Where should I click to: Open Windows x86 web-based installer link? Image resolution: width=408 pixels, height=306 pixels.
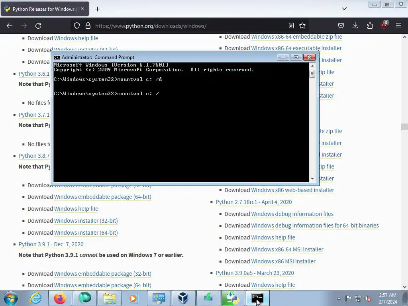pyautogui.click(x=292, y=190)
